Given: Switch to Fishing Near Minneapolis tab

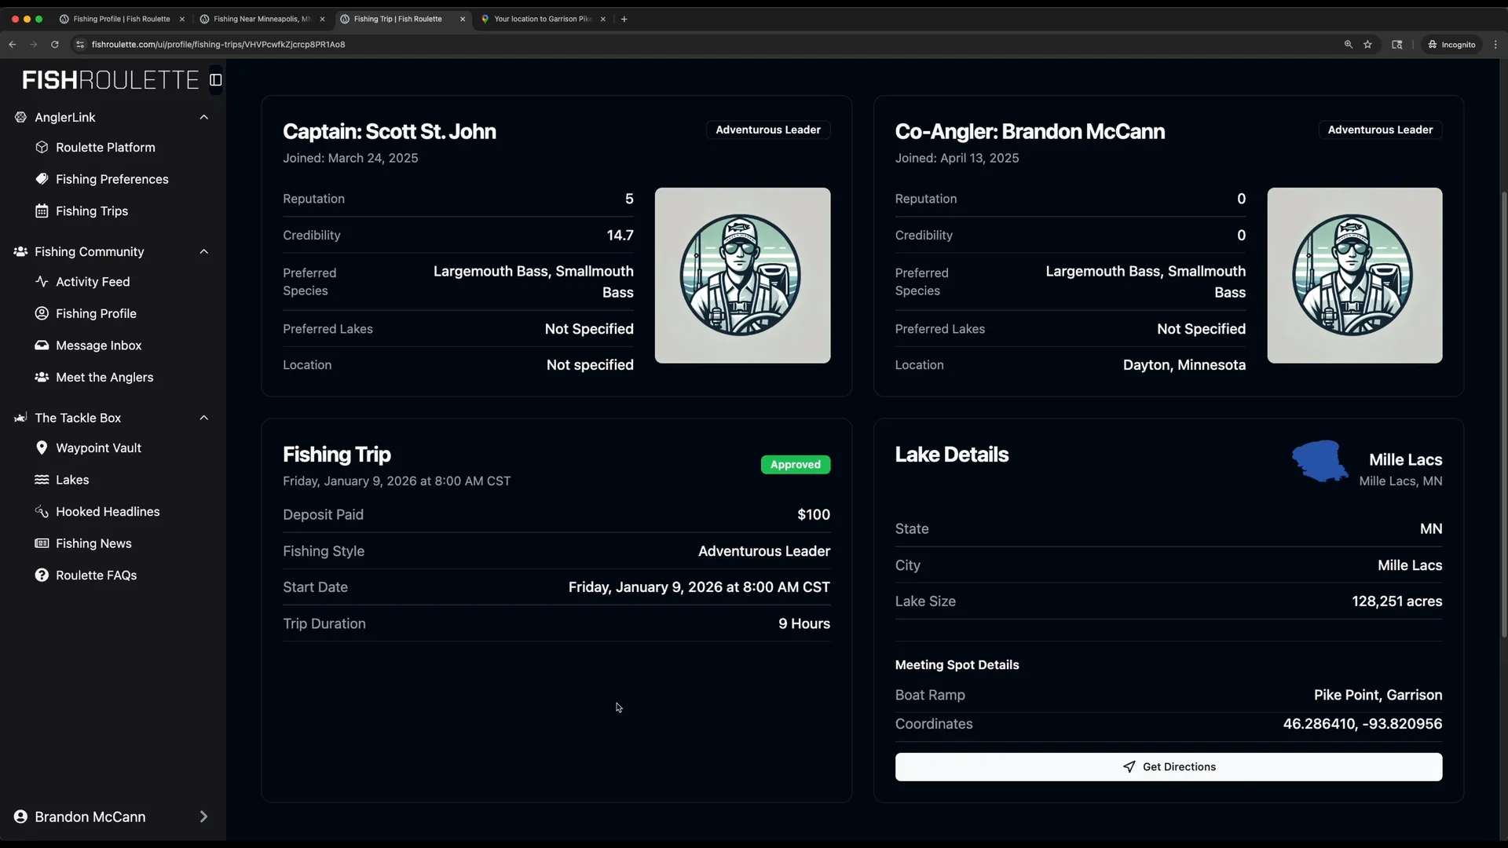Looking at the screenshot, I should [261, 19].
